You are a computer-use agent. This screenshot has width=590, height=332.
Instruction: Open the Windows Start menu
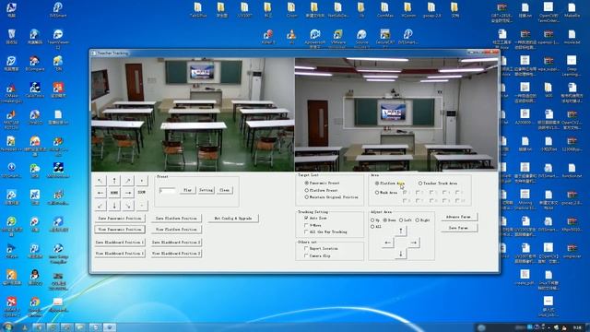tap(8, 326)
